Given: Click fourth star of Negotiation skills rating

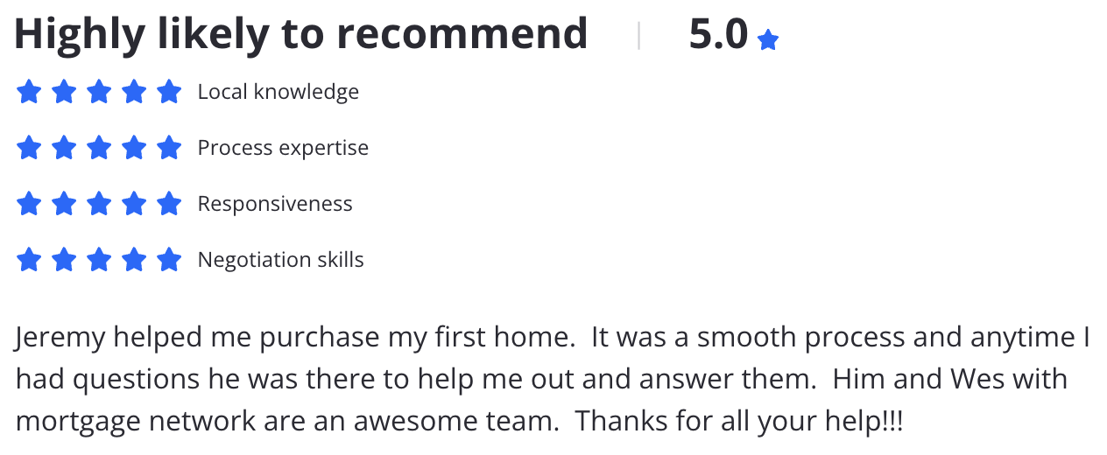Looking at the screenshot, I should pyautogui.click(x=134, y=260).
